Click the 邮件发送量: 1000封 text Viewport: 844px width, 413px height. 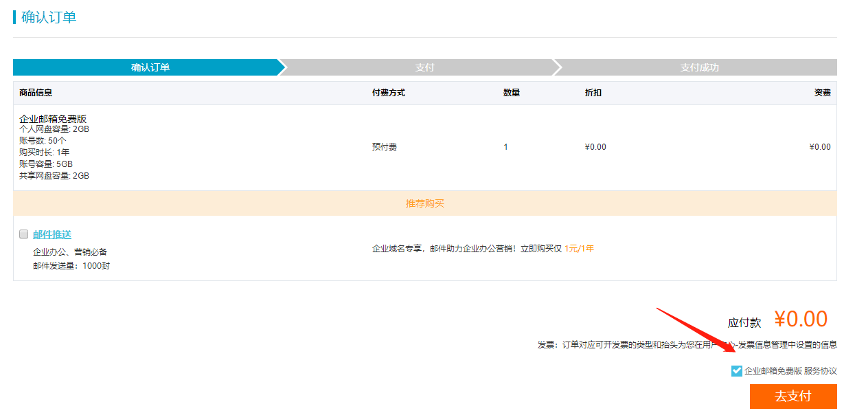[x=71, y=266]
